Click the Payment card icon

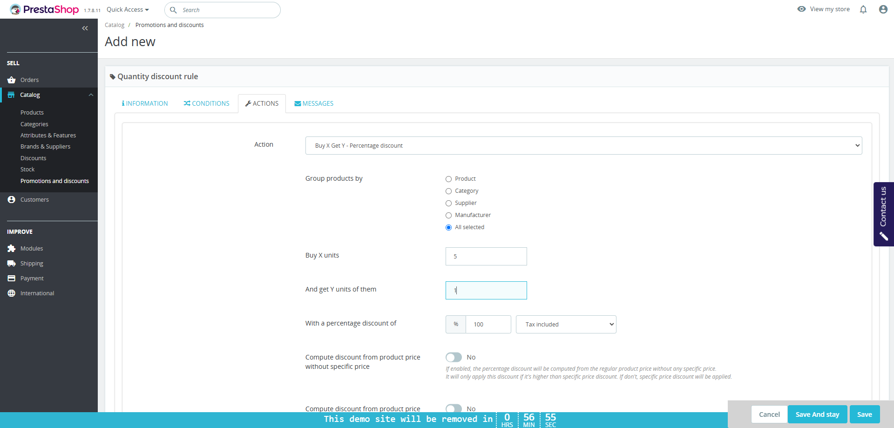point(12,279)
